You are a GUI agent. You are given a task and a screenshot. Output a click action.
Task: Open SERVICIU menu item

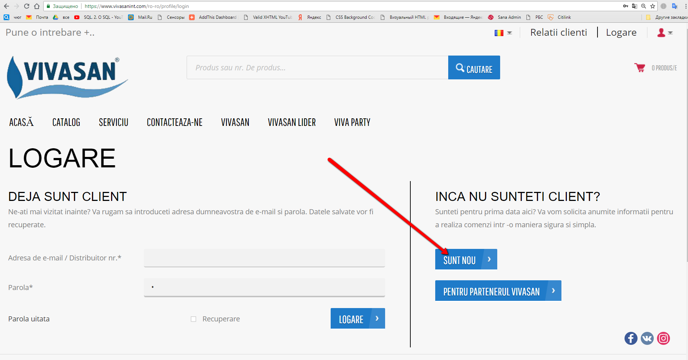point(114,122)
